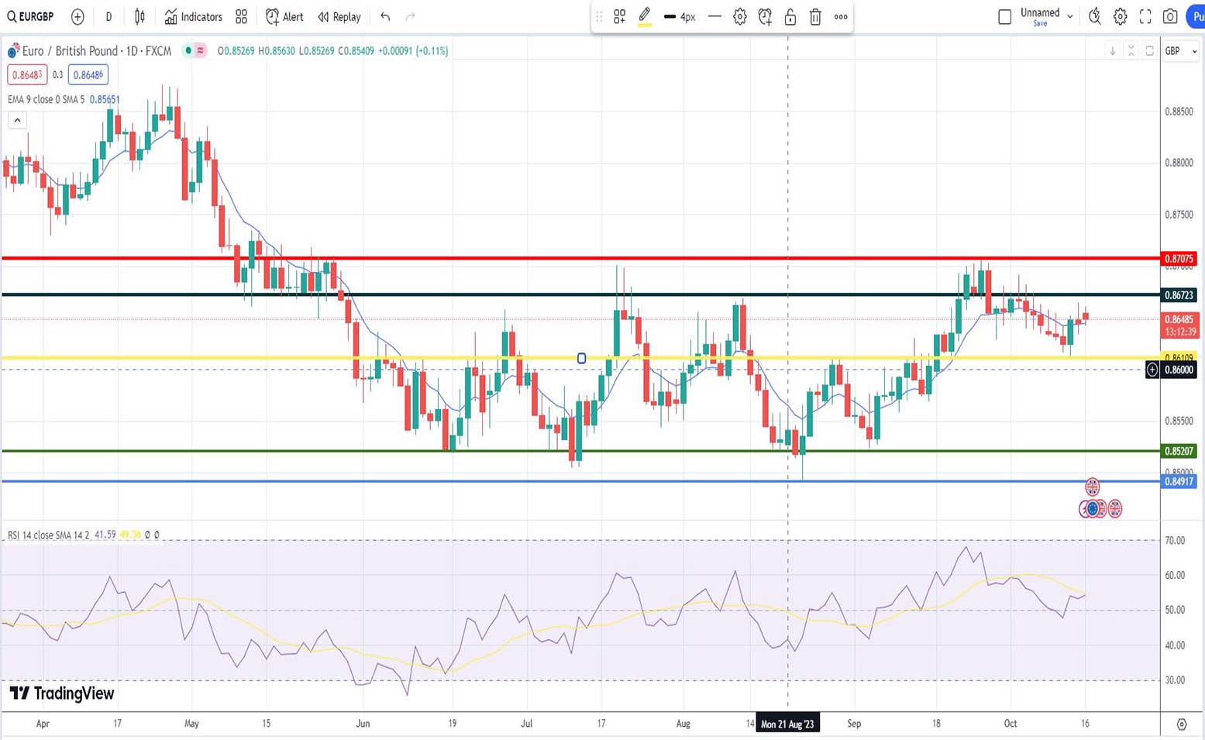Screen dimensions: 1205x740
Task: Open the Quick Search lightning icon
Action: click(x=1094, y=16)
